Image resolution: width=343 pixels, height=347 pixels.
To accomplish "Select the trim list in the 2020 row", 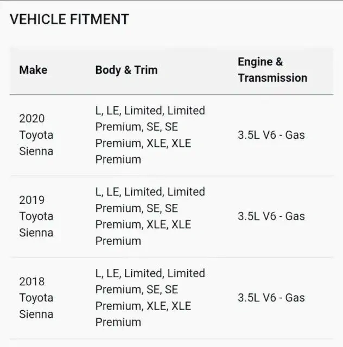I will coord(150,135).
